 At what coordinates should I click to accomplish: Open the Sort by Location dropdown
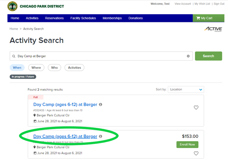186,89
